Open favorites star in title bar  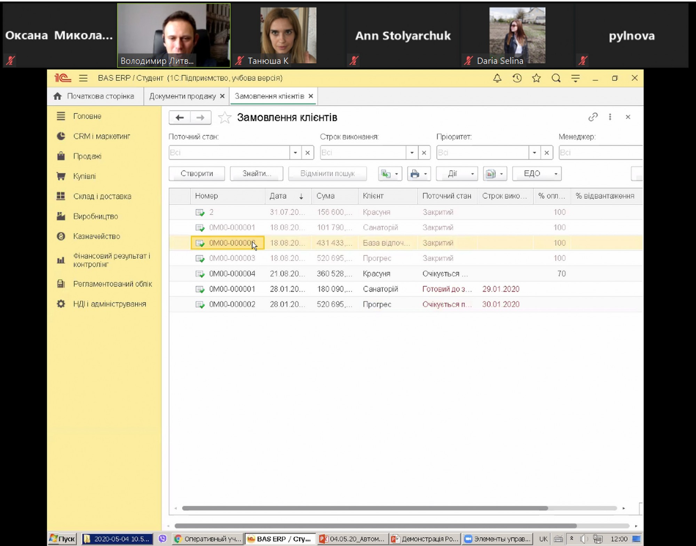[x=536, y=78]
